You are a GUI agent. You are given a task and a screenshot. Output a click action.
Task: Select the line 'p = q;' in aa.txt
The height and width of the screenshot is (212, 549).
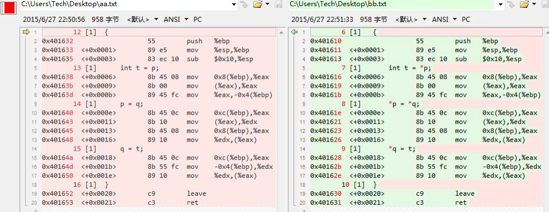(159, 104)
